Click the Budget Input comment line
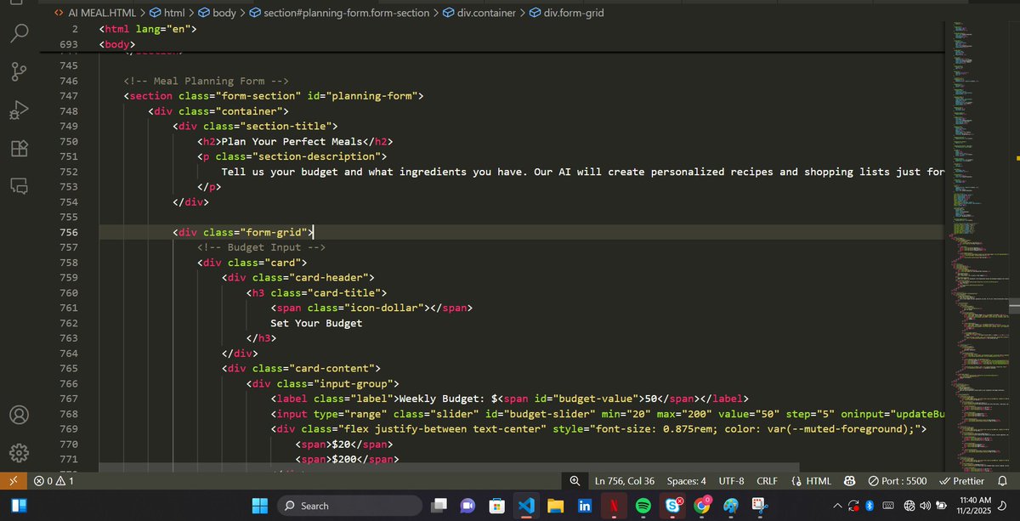1020x521 pixels. coord(262,247)
